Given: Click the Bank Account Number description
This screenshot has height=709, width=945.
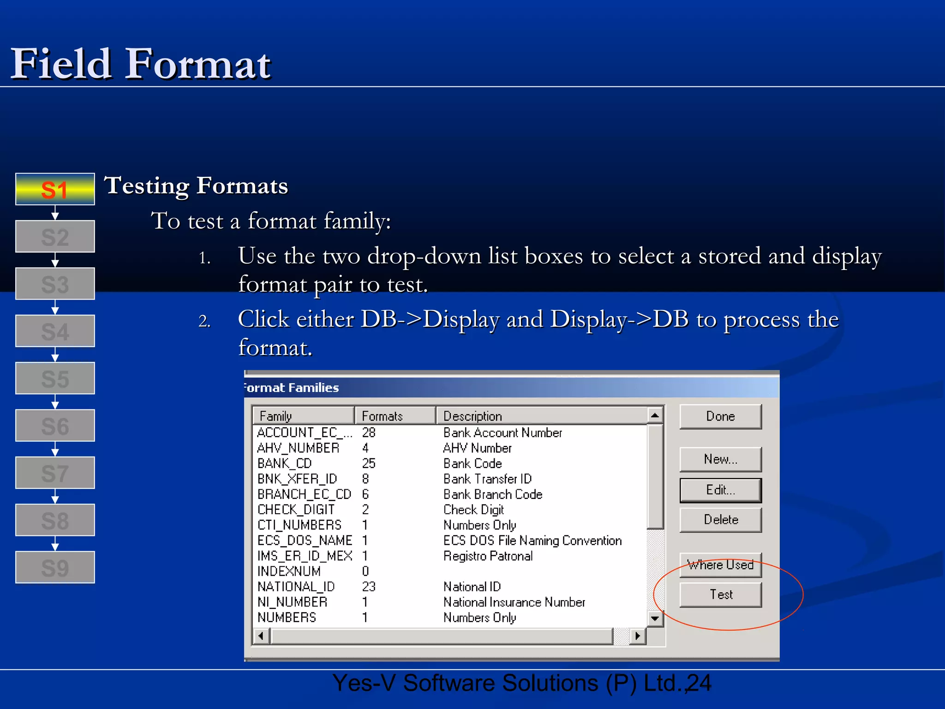Looking at the screenshot, I should point(502,433).
